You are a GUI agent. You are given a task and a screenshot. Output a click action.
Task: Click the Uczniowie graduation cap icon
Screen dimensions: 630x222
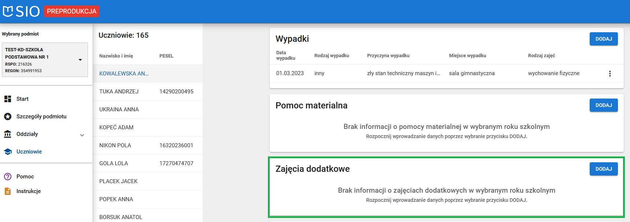[8, 152]
